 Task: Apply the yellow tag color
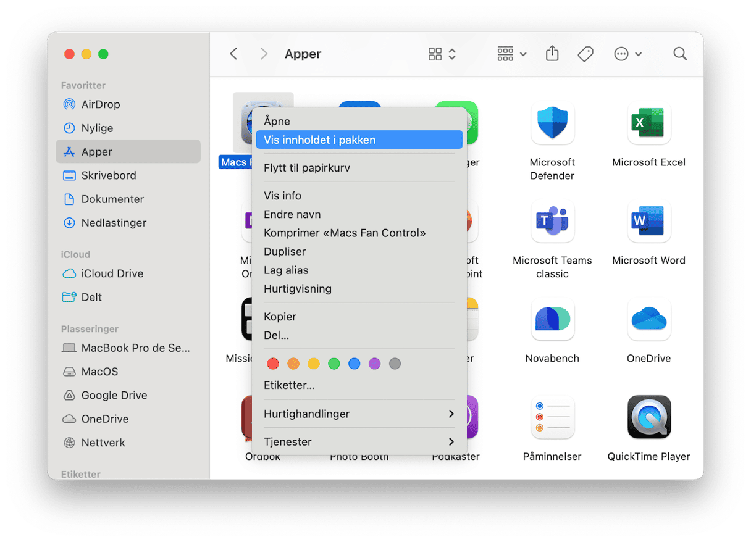314,364
